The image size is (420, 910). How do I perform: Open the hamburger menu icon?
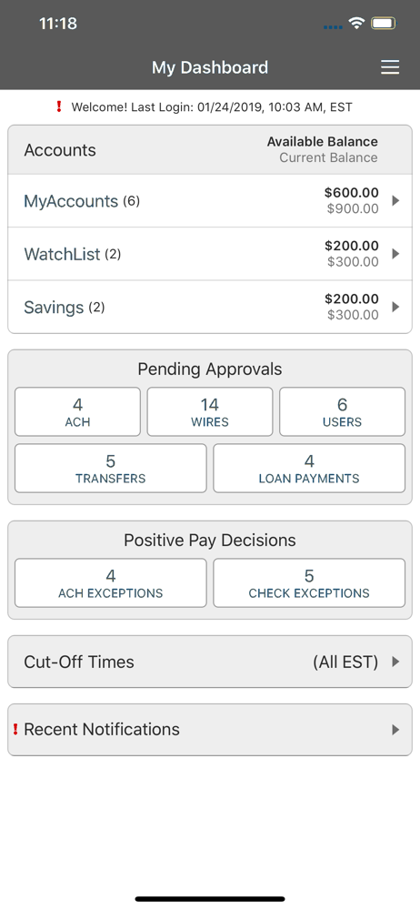(390, 68)
